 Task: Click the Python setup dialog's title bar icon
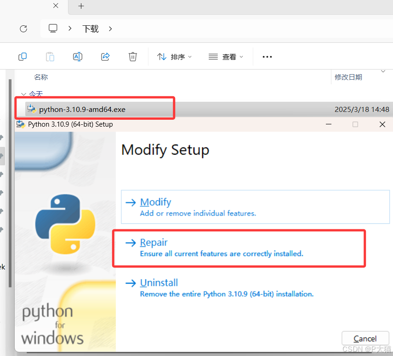click(20, 124)
